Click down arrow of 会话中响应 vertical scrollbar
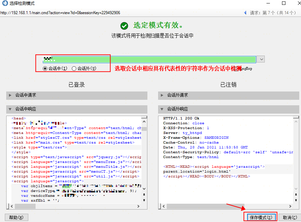The height and width of the screenshot is (222, 301). coord(144,189)
